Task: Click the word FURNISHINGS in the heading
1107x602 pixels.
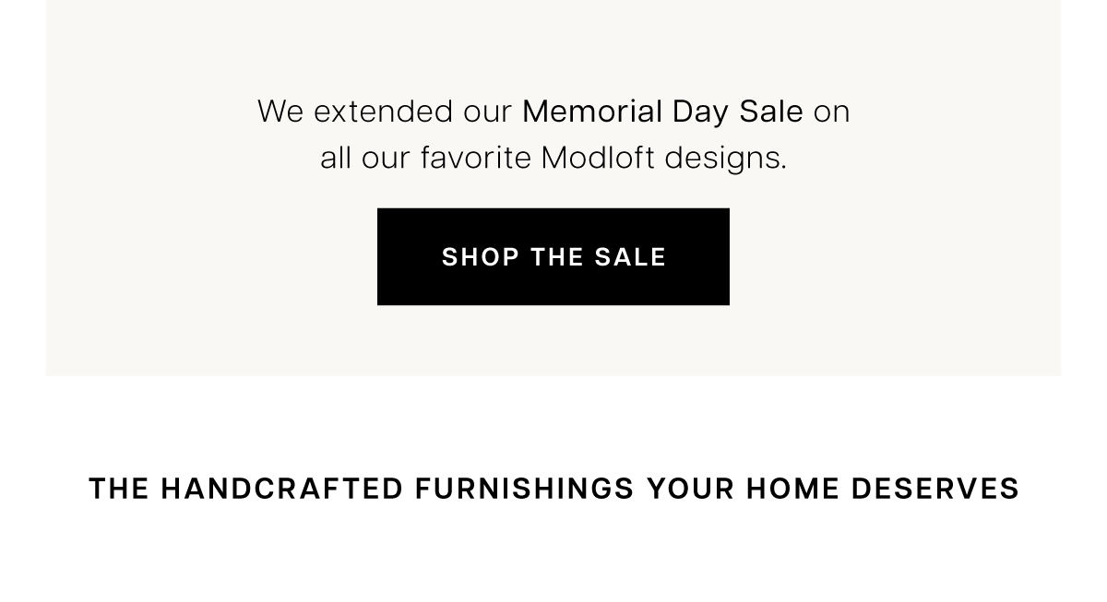Action: [525, 489]
